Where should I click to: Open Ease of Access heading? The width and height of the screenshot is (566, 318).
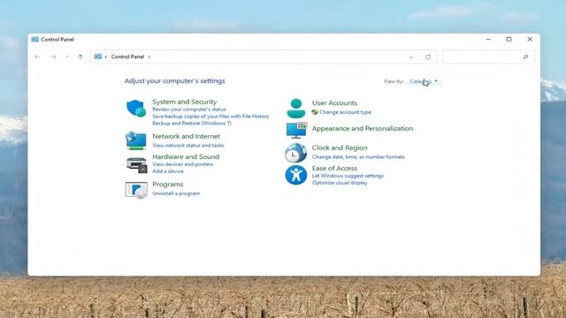[x=334, y=168]
